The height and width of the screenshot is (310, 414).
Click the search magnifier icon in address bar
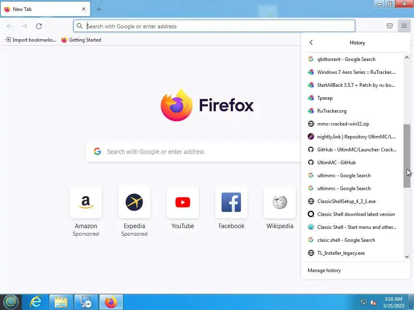tap(80, 26)
